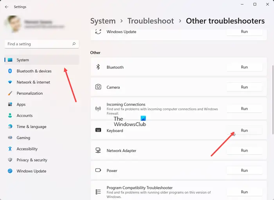Click the Network & internet wifi icon
274x200 pixels.
(10, 82)
